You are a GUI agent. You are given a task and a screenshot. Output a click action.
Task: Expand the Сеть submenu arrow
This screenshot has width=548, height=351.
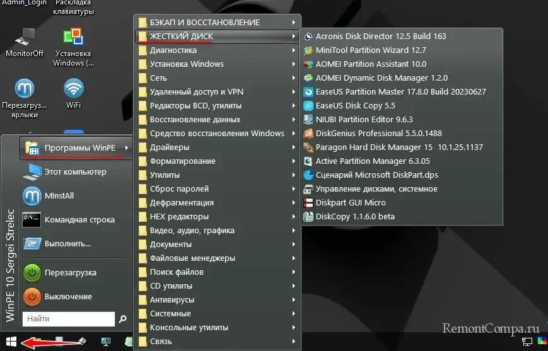click(x=294, y=78)
